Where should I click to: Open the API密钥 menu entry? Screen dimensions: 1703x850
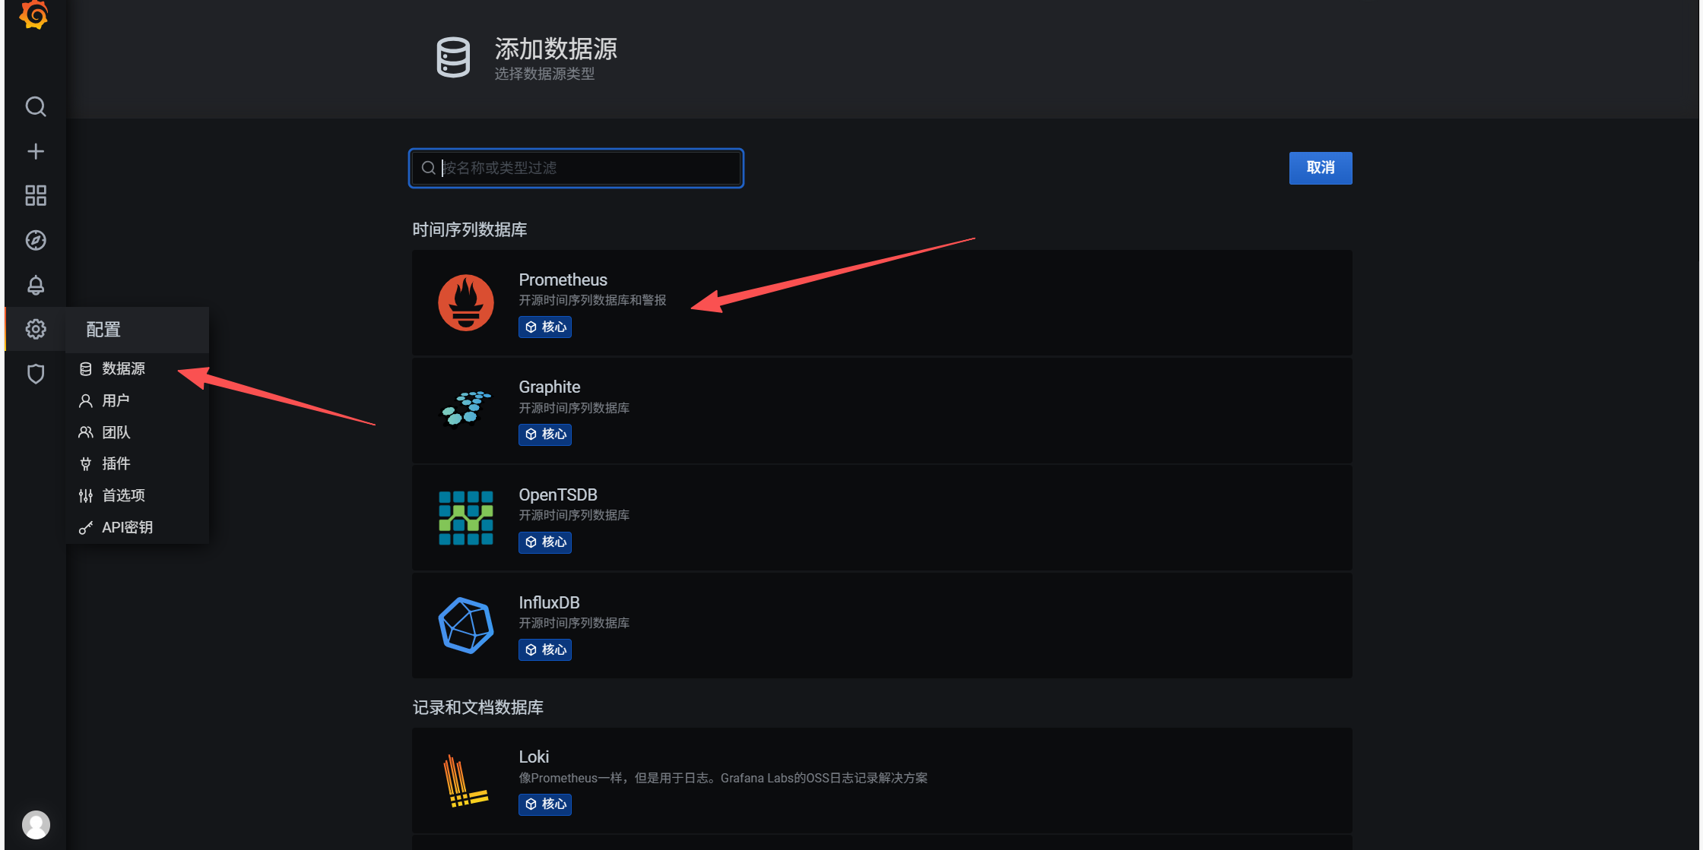[127, 527]
